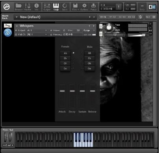Open the Multi Rack preset dropdown arrow
159x153 pixels.
tap(17, 17)
